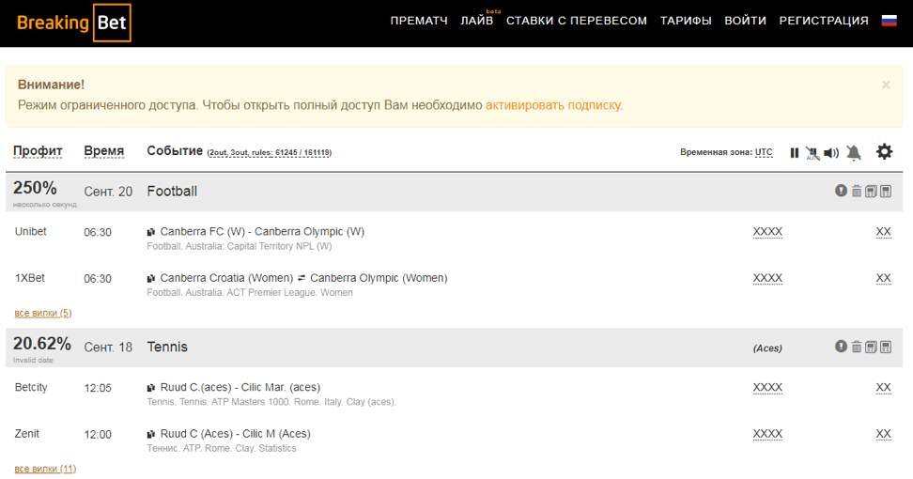Image resolution: width=913 pixels, height=479 pixels.
Task: Click the Tennis sport header
Action: coord(167,347)
